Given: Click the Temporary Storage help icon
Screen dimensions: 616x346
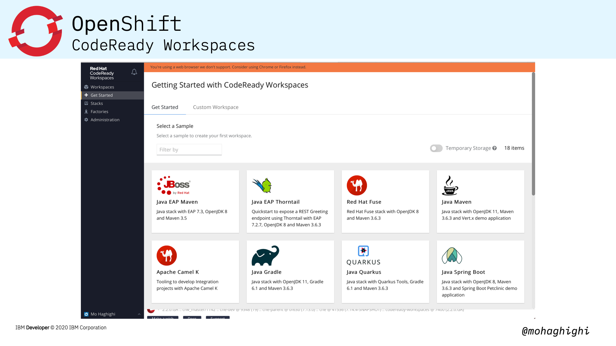Looking at the screenshot, I should tap(494, 148).
